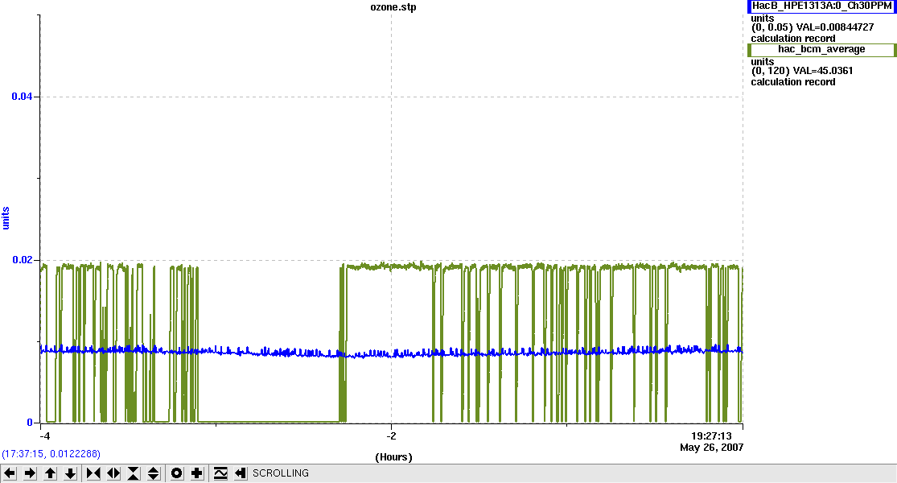Select the HacB_HPE1313A:0_Ch30PPM legend entry
This screenshot has width=897, height=483.
[821, 6]
